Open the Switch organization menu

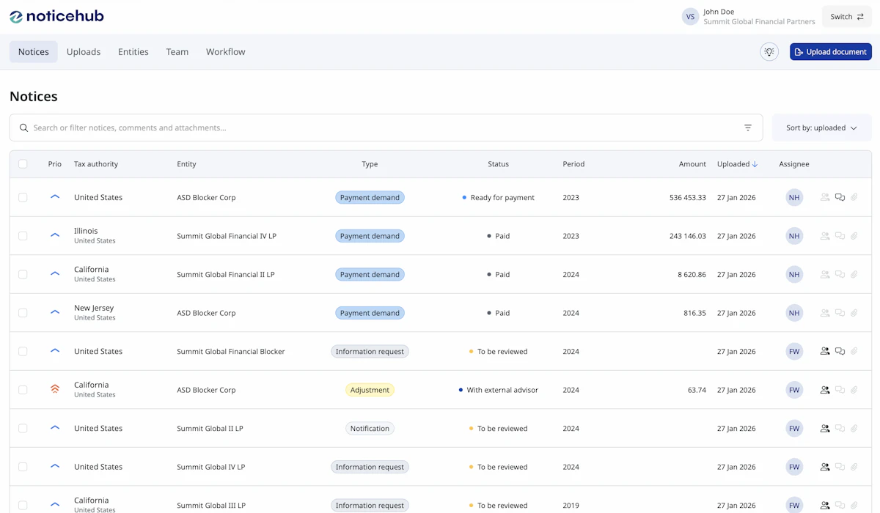[846, 17]
